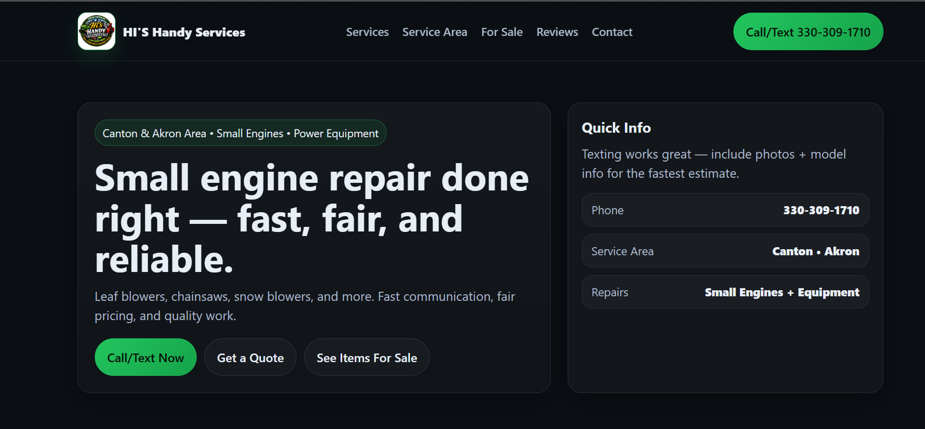Jump to Reviews section

click(x=557, y=32)
